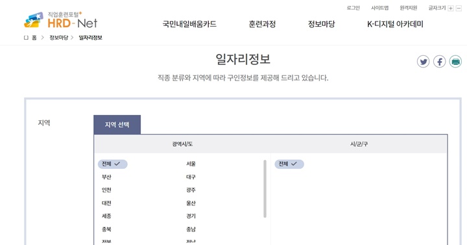The width and height of the screenshot is (467, 245).
Task: Select 충북 region
Action: coord(106,229)
